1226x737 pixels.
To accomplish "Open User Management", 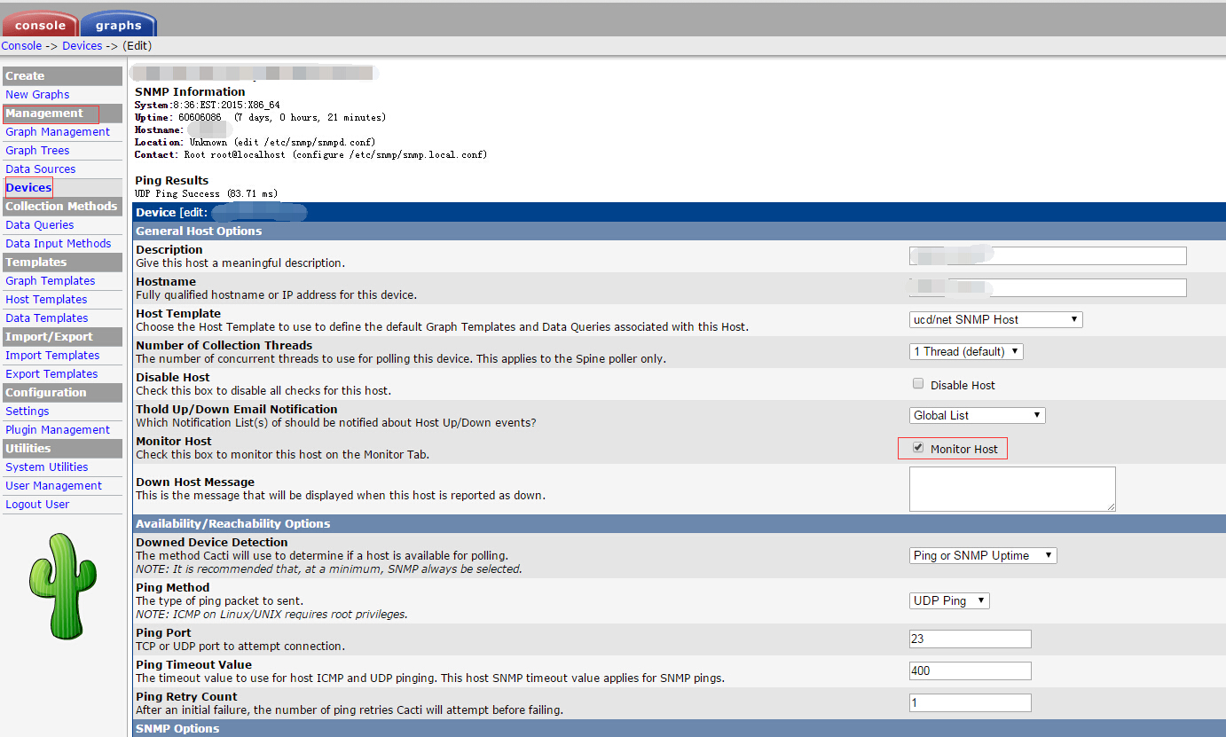I will (x=54, y=486).
